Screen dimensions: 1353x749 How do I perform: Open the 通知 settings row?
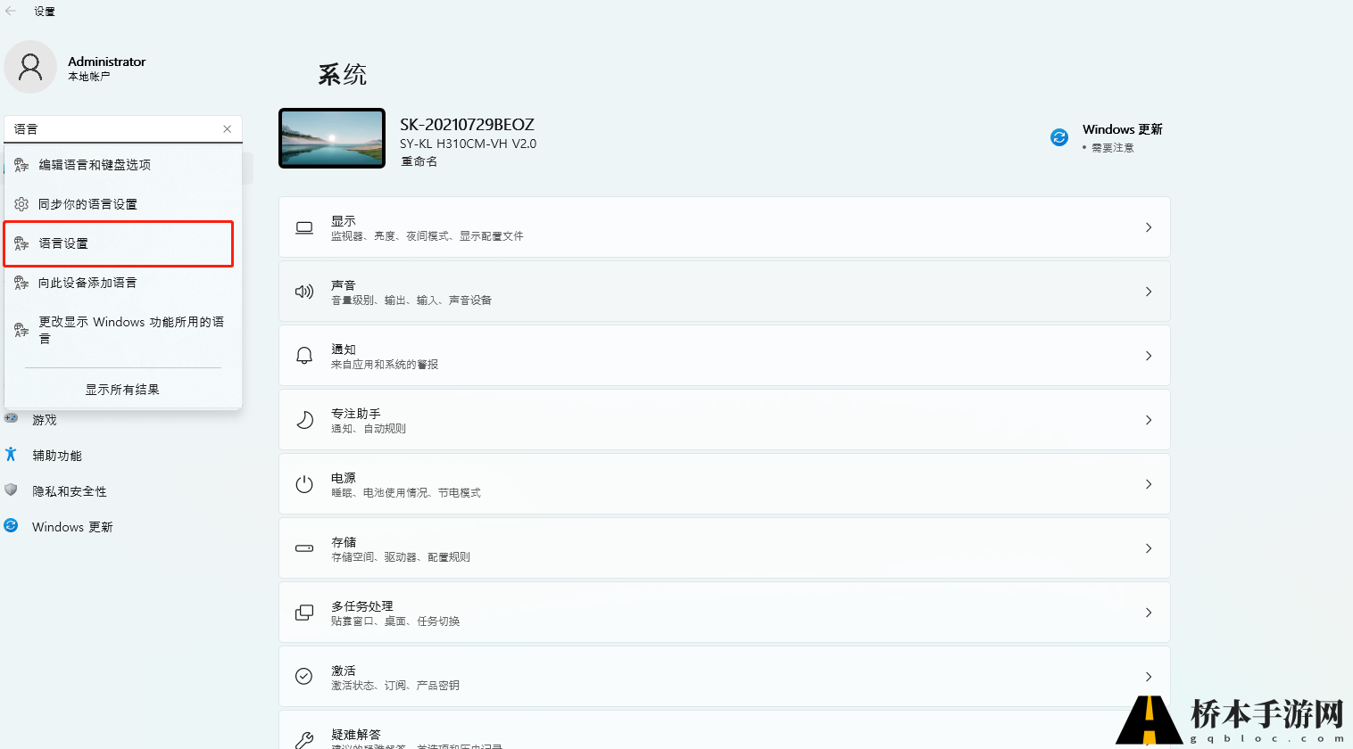point(724,356)
